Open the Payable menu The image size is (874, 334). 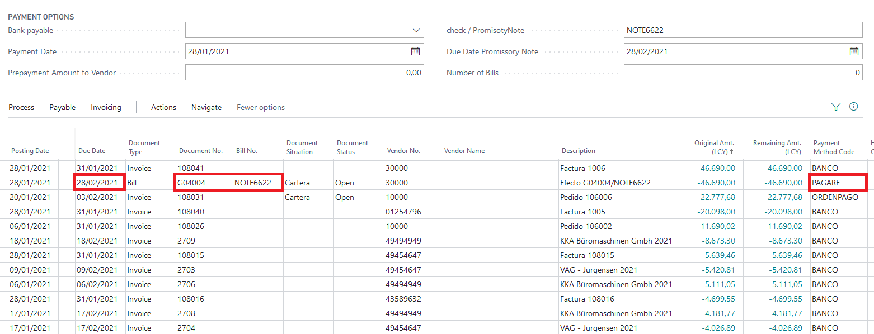[62, 107]
